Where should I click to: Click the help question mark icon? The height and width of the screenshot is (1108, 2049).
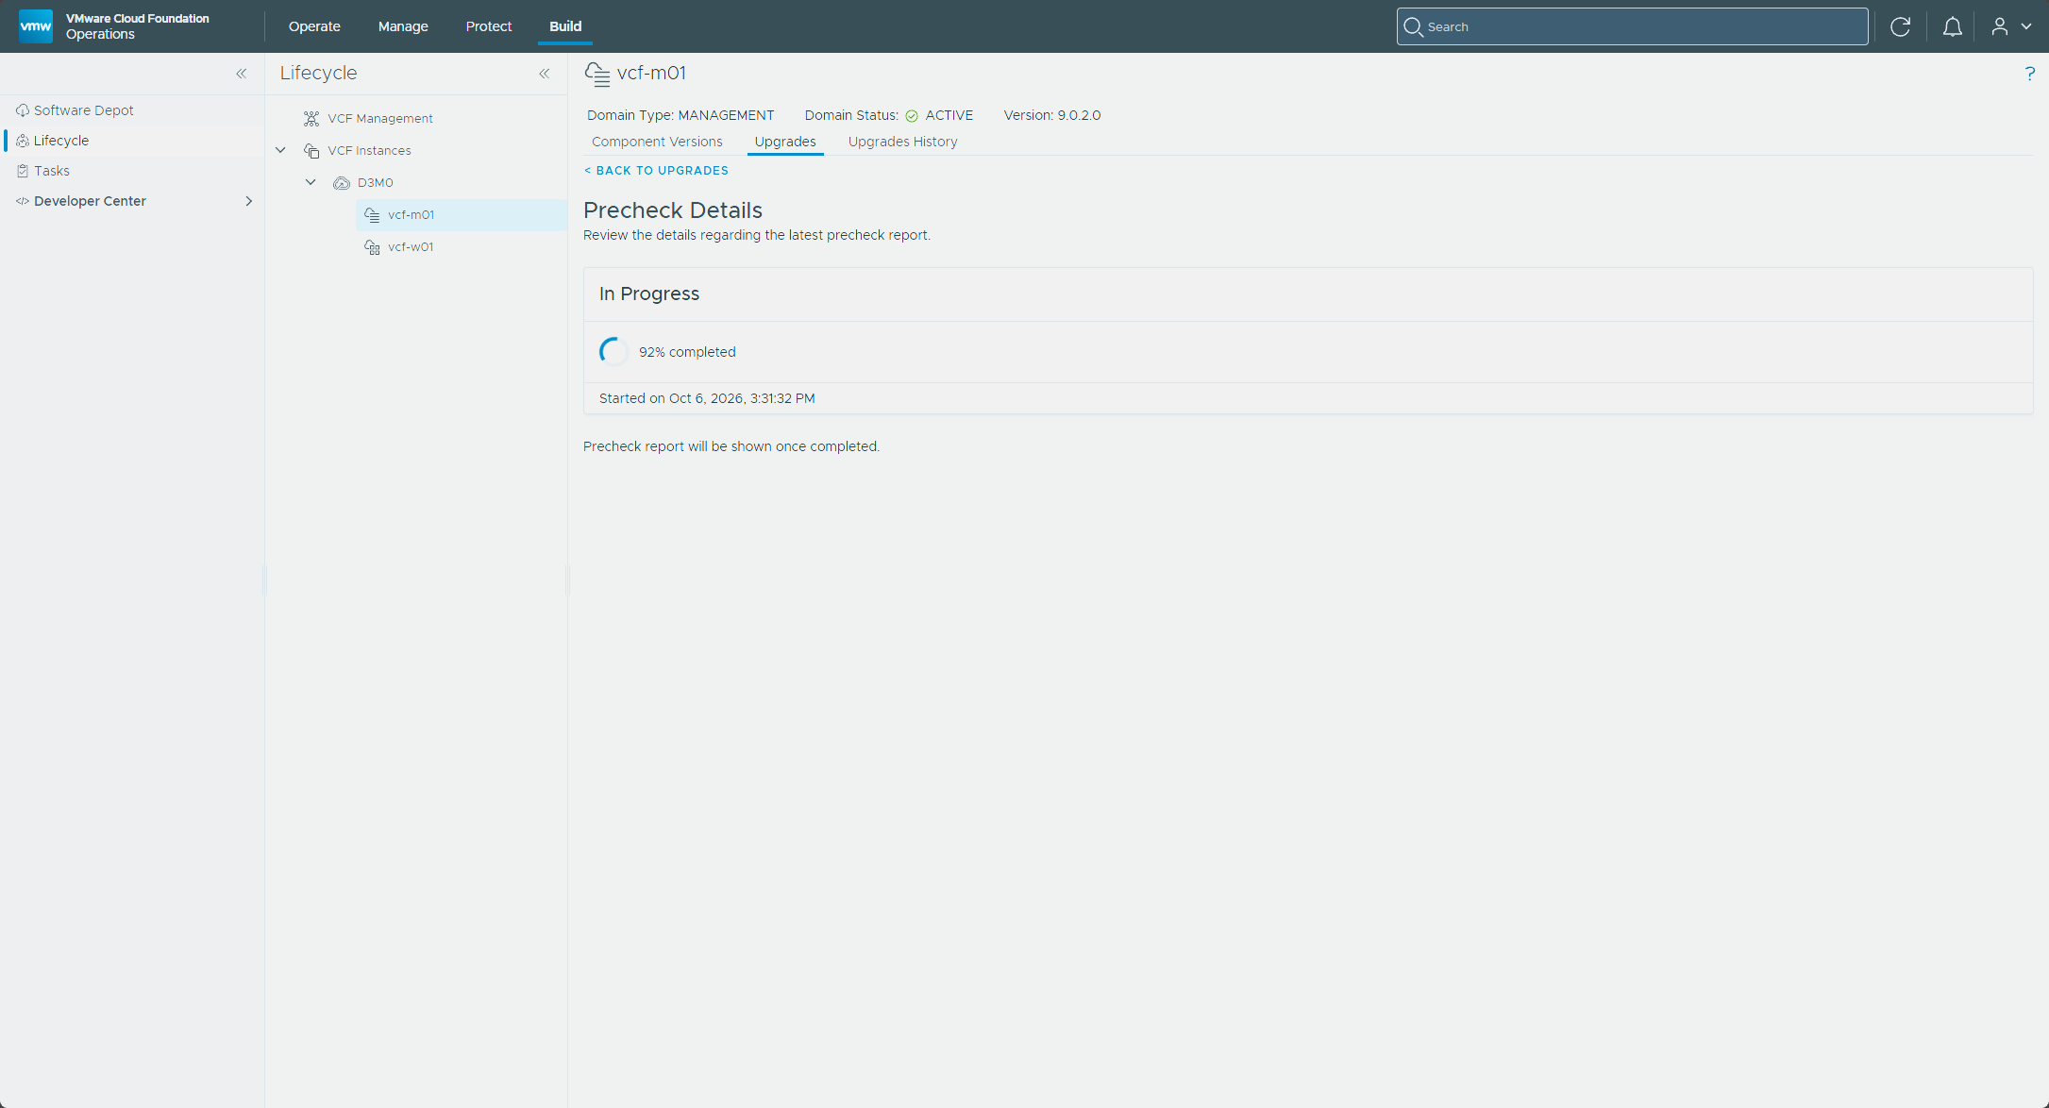2029,74
